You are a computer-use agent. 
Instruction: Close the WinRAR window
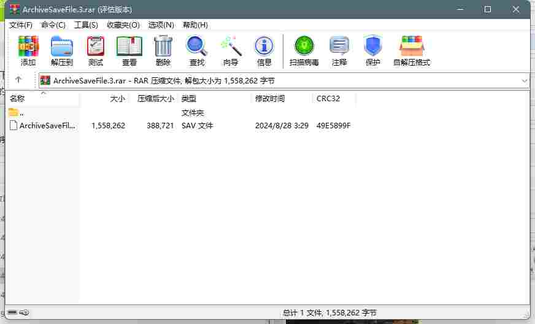pos(515,9)
